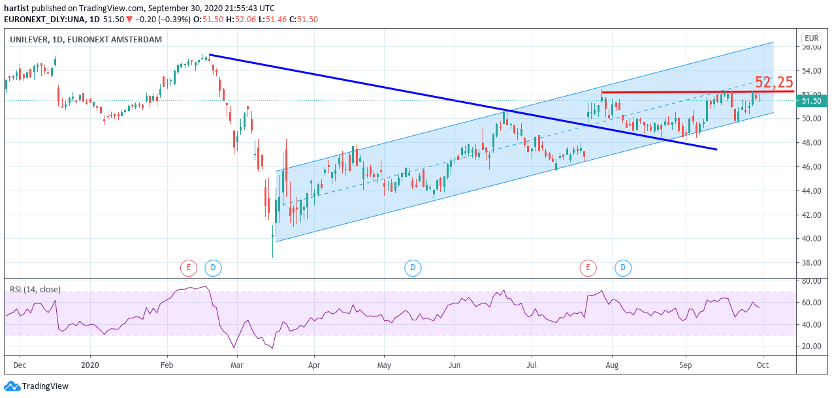Image resolution: width=832 pixels, height=398 pixels.
Task: Open the D dividend marker between May and June
Action: click(412, 267)
